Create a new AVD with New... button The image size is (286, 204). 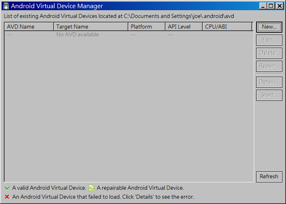click(269, 27)
